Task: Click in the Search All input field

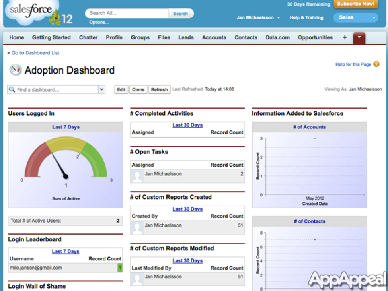Action: pyautogui.click(x=127, y=14)
